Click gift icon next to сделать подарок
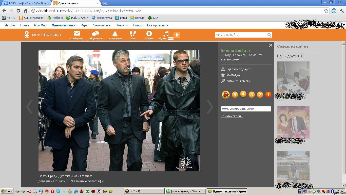Viewport: 346px width, 195px height. 223,69
